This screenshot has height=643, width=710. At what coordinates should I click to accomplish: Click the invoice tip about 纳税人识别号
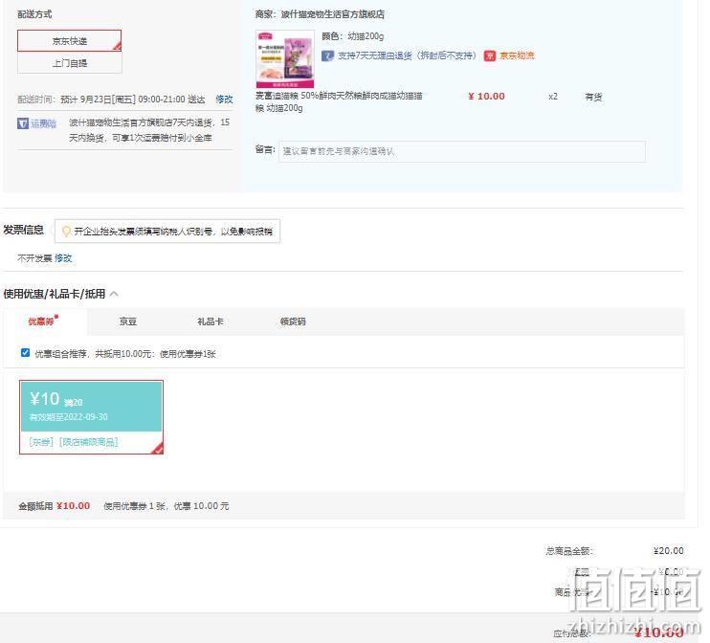173,232
